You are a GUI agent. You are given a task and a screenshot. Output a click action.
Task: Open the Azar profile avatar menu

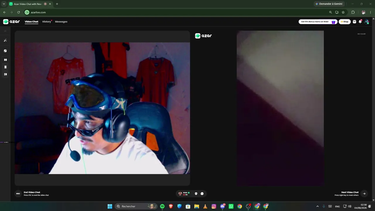coord(367,22)
